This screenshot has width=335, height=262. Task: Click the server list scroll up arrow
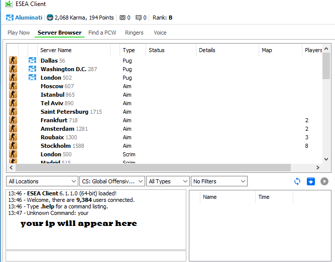point(326,49)
